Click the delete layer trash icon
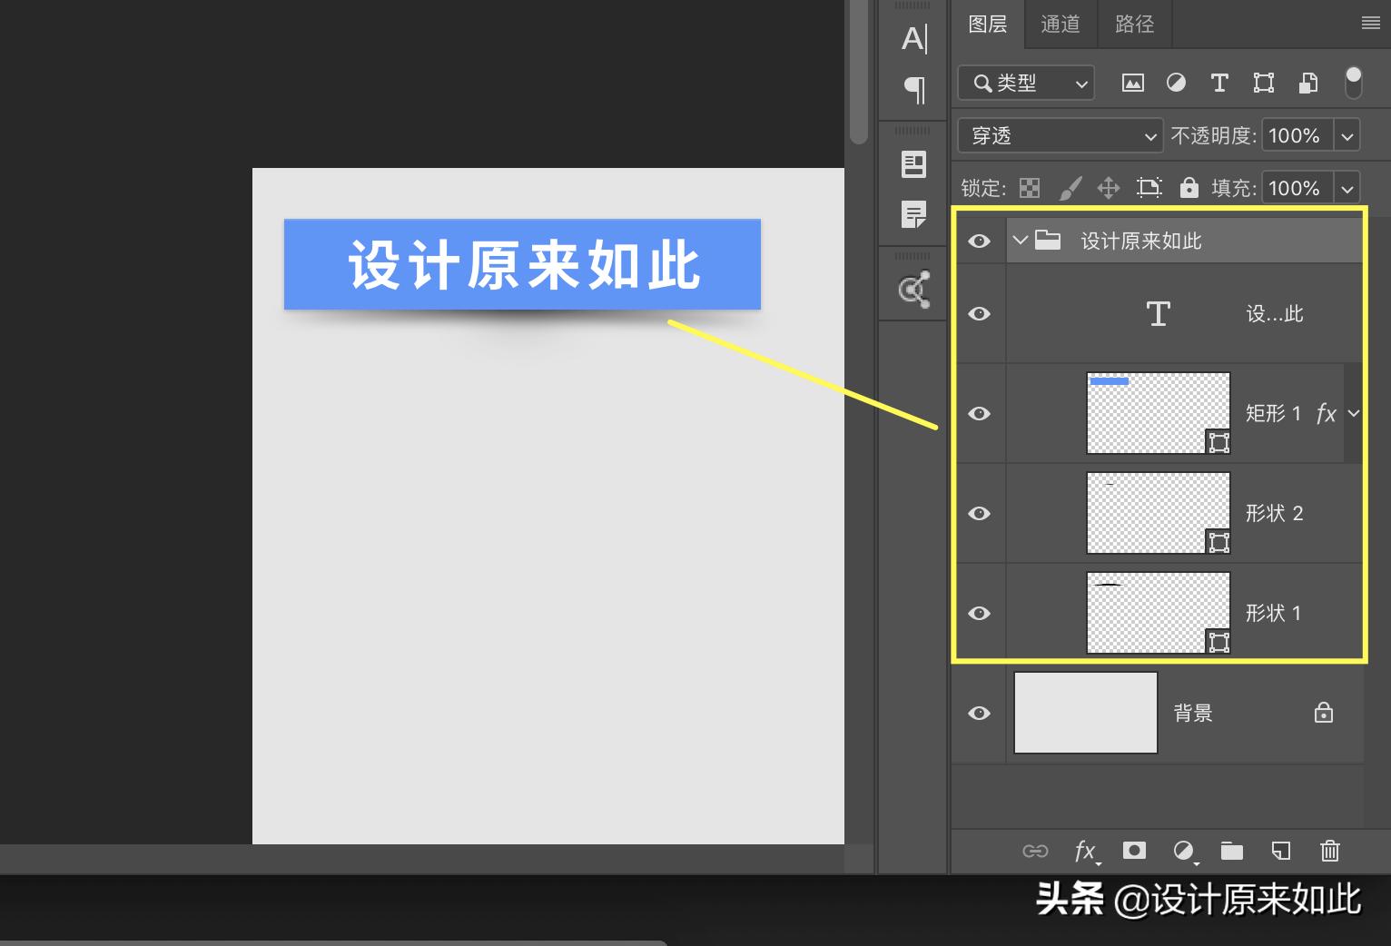Screen dimensions: 1391x946 point(1330,851)
